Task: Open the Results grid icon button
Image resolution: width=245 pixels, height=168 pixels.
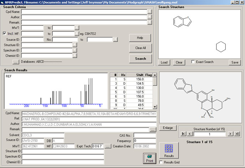Action: pos(169,150)
